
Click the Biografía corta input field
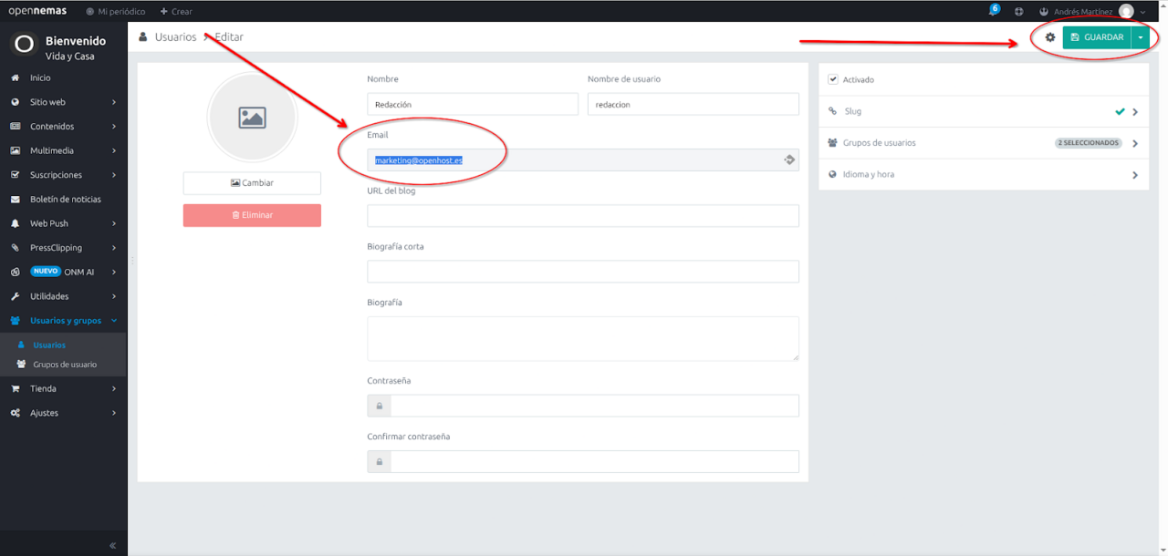(x=582, y=272)
